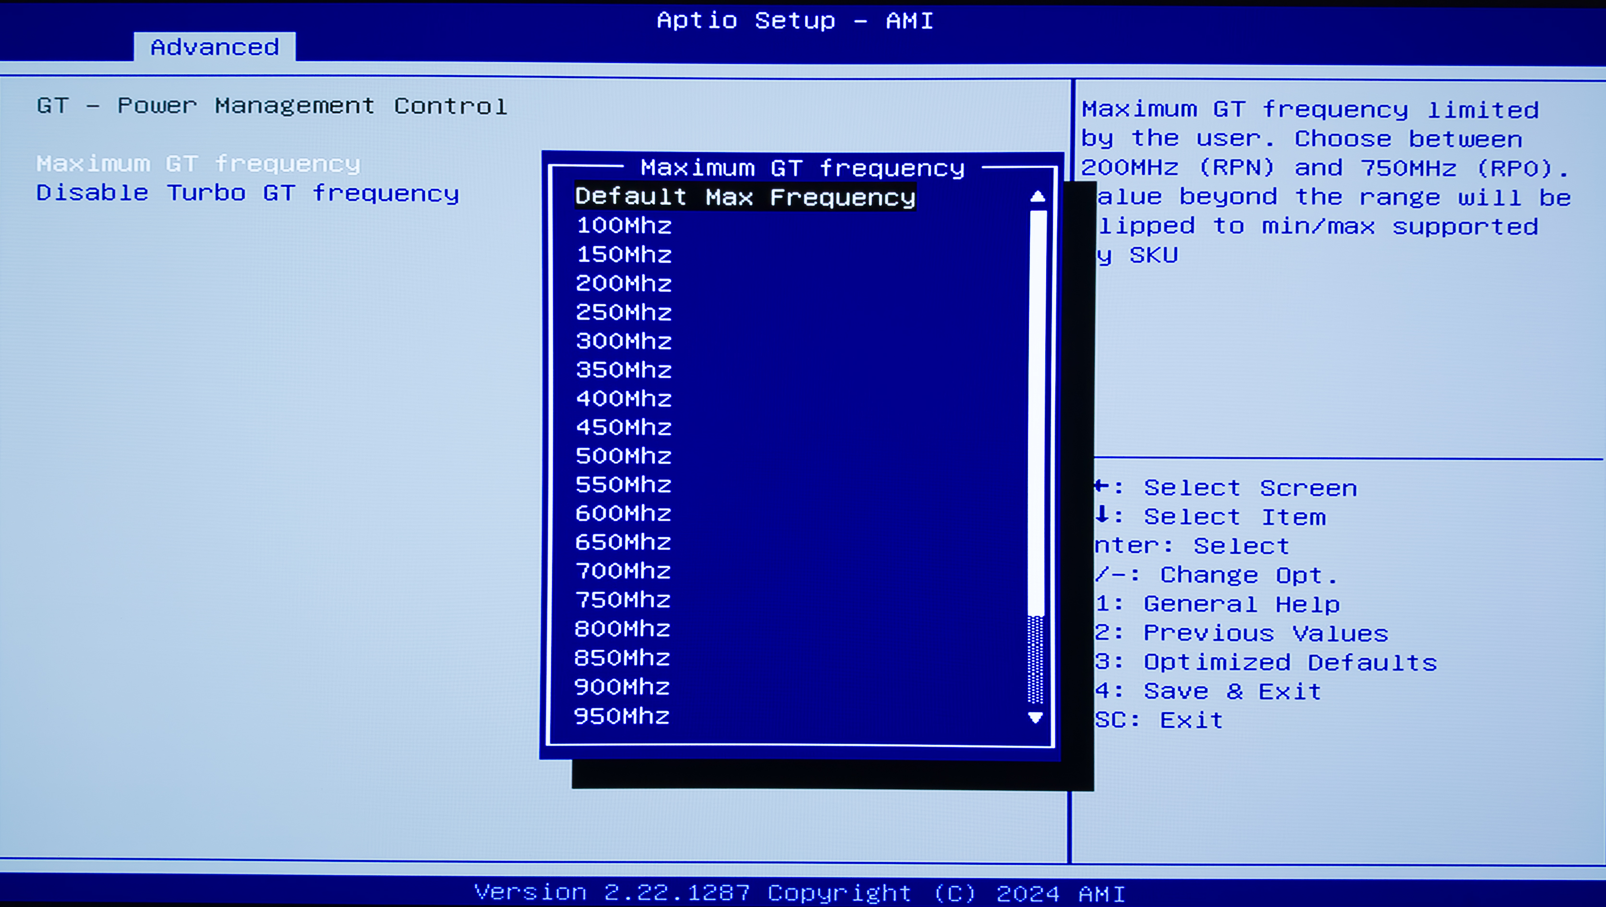The height and width of the screenshot is (907, 1606).
Task: Choose 100Mhz from the frequency list
Action: 624,226
